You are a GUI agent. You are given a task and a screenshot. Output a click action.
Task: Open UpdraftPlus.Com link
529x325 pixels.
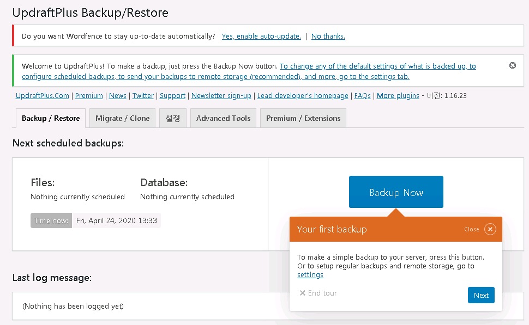42,96
